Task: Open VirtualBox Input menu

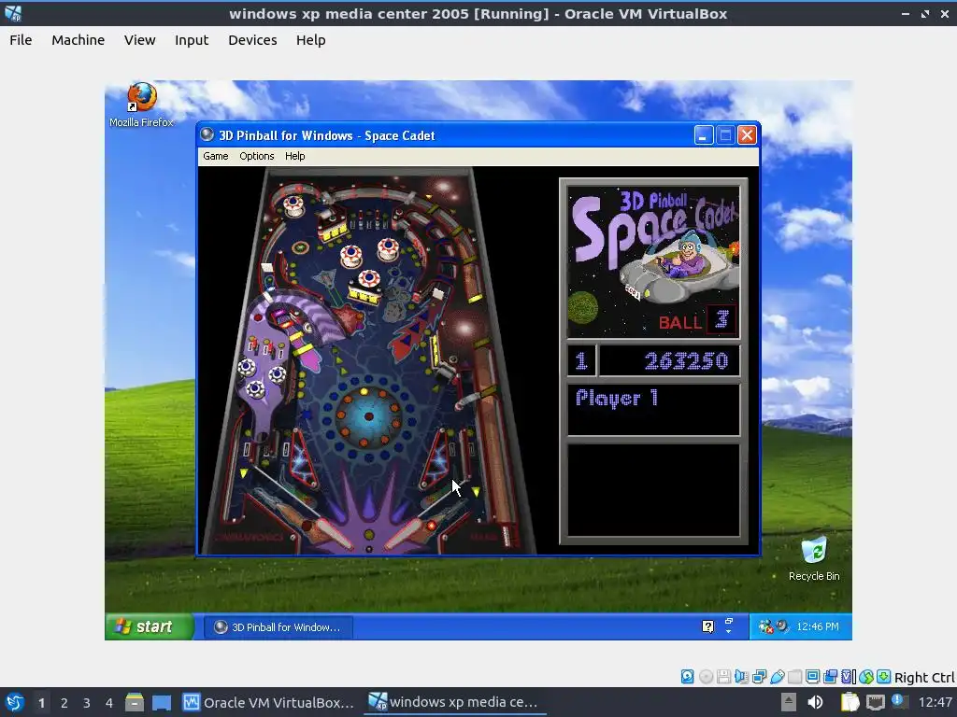Action: [192, 40]
